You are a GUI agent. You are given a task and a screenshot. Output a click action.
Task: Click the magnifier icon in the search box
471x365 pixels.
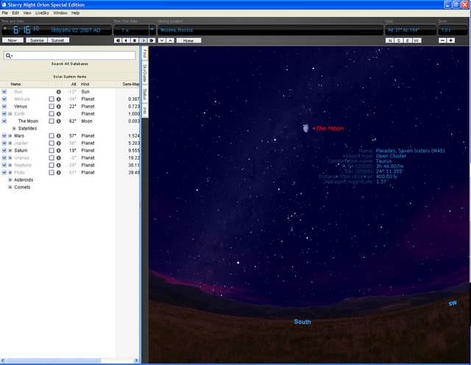(x=9, y=56)
